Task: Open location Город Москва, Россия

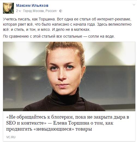Action: [x=40, y=11]
